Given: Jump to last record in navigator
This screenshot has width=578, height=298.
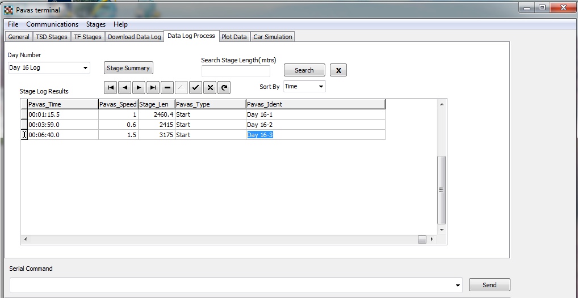Looking at the screenshot, I should pyautogui.click(x=153, y=88).
